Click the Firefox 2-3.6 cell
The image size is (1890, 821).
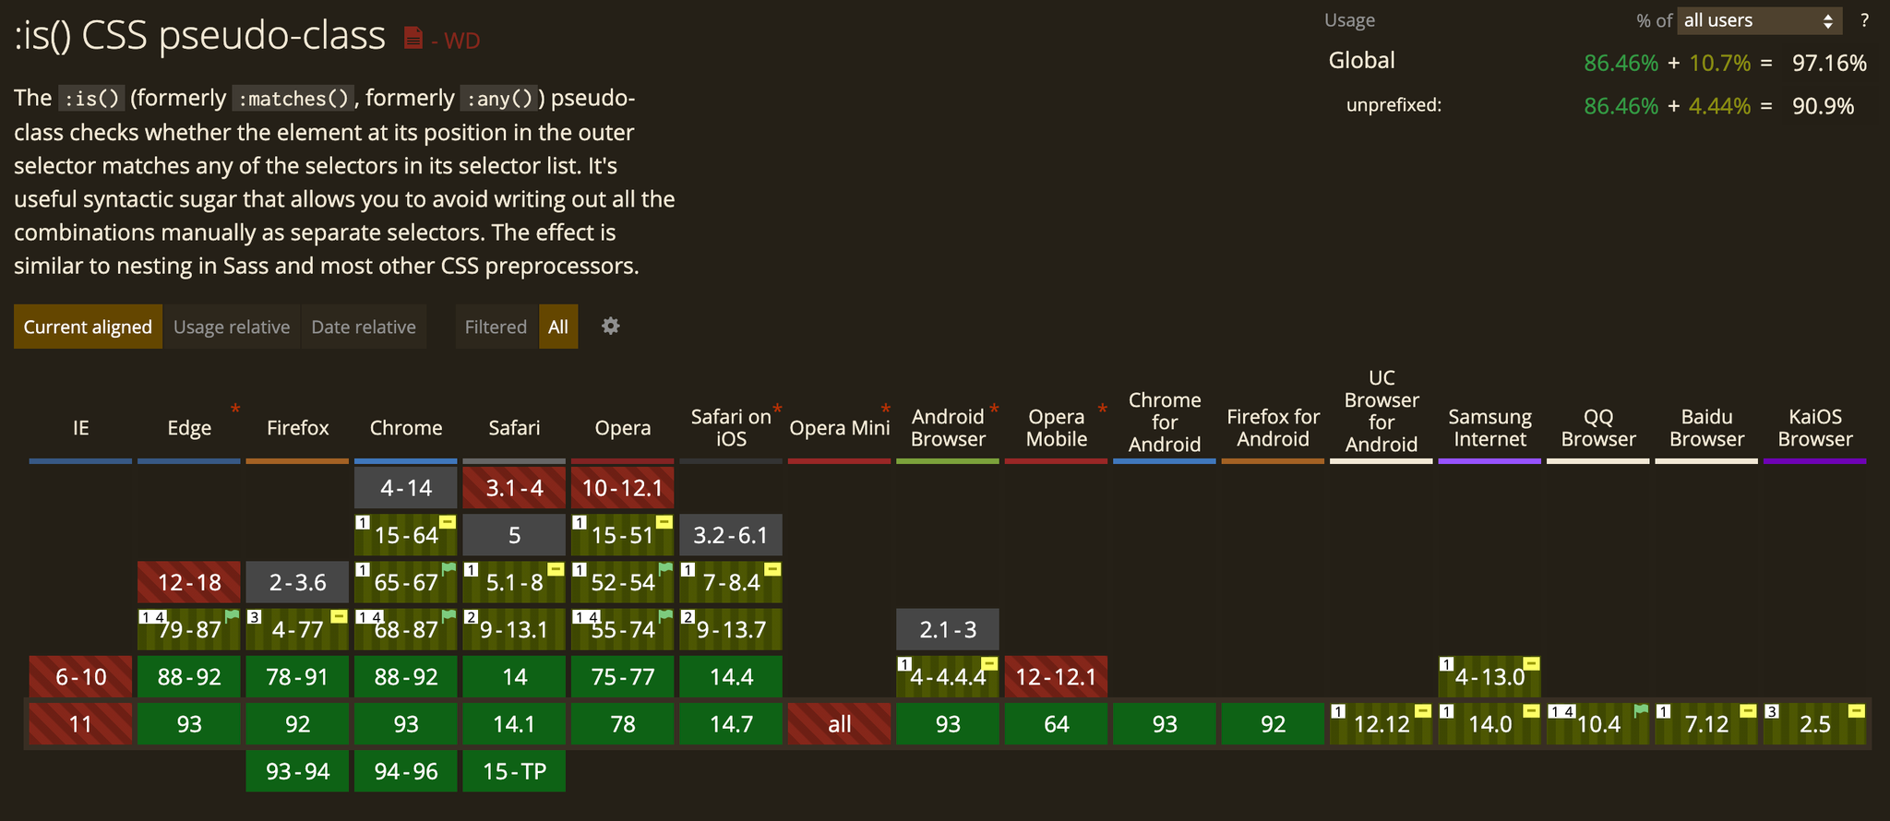pyautogui.click(x=298, y=582)
